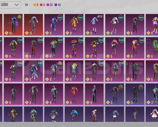Filter by the purple rarity square

coord(56,5)
